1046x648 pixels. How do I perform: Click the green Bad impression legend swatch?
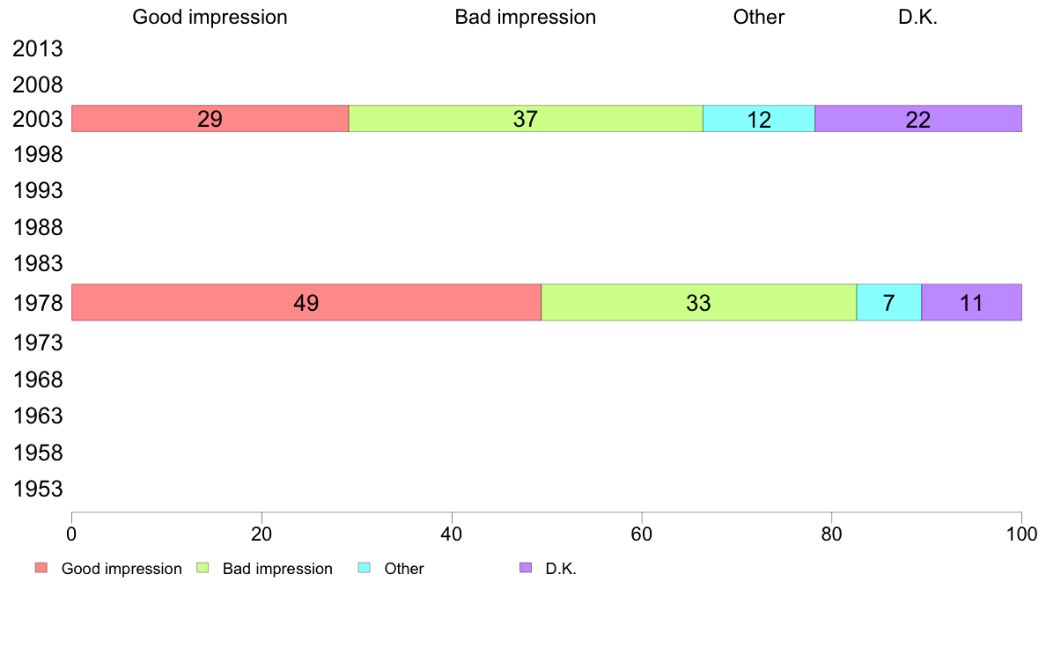203,568
